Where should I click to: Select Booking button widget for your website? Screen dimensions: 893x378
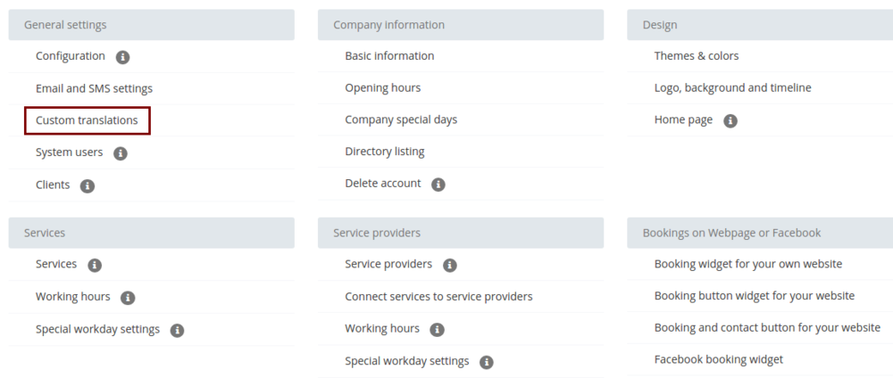point(754,296)
